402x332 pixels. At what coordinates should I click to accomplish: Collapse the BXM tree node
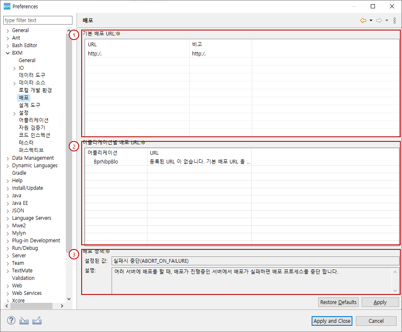point(8,53)
